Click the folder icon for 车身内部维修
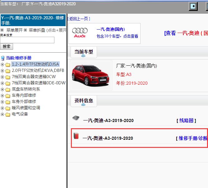The width and height of the screenshot is (208, 188). (8, 96)
